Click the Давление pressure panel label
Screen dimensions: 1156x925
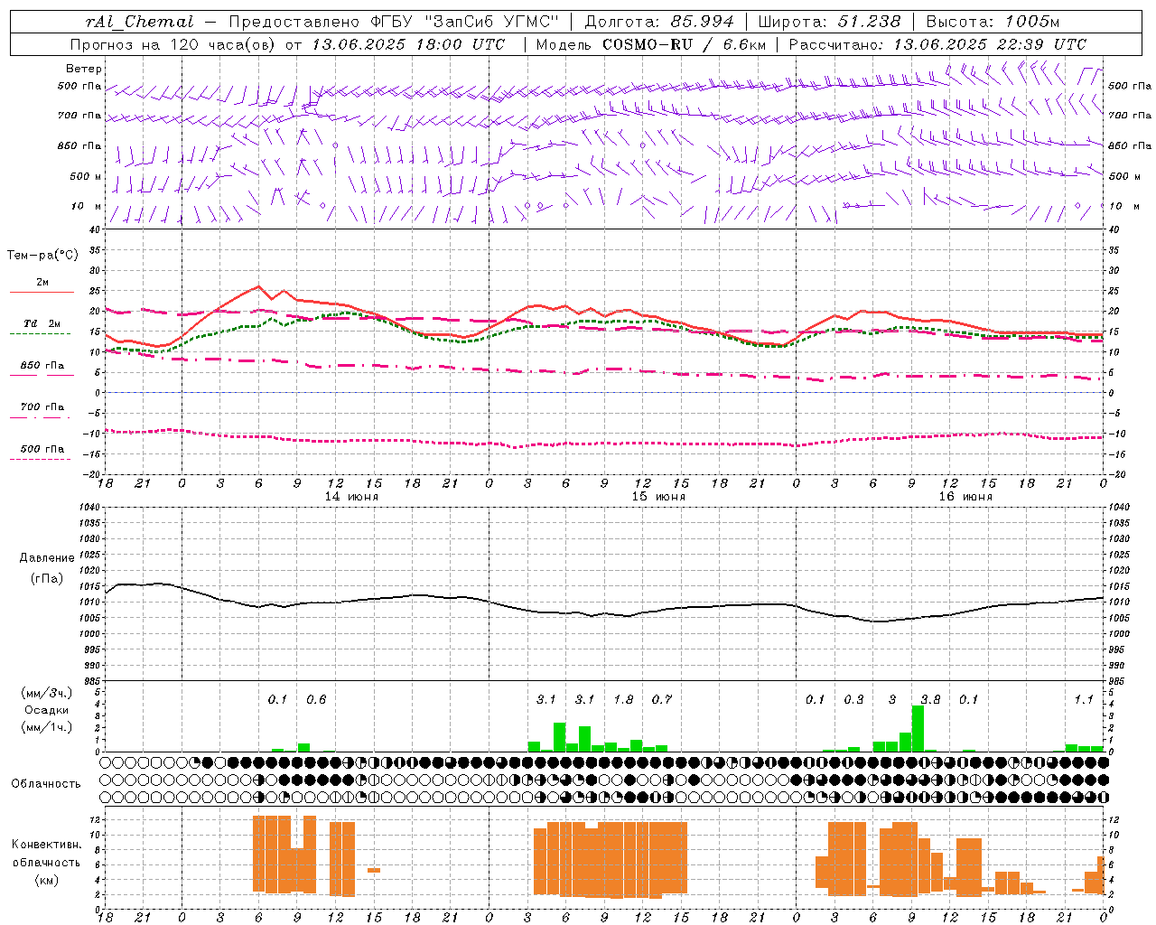click(46, 558)
